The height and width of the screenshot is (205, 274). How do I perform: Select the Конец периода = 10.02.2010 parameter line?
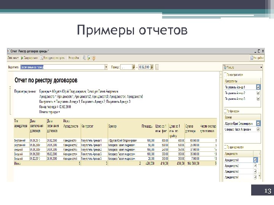[55, 107]
